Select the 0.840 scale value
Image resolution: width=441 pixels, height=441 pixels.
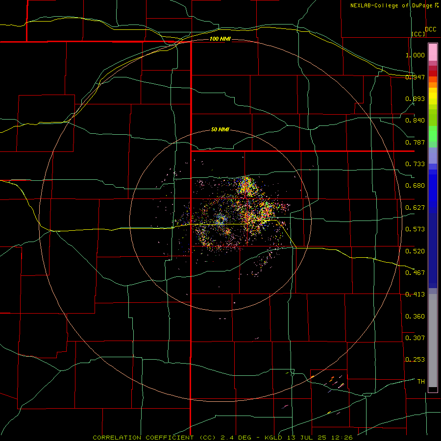point(415,121)
